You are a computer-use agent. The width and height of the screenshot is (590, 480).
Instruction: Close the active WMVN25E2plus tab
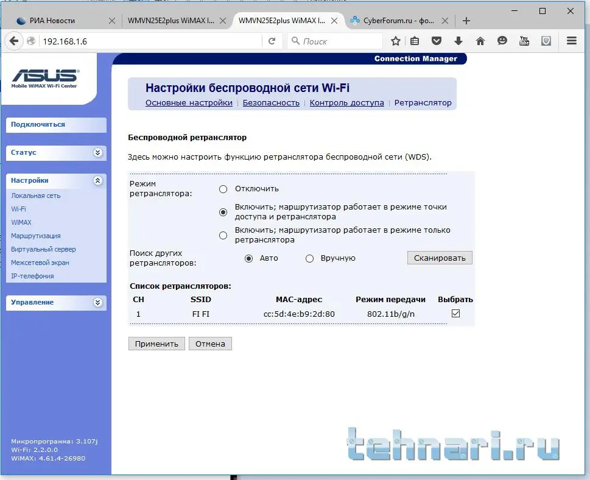(x=334, y=21)
